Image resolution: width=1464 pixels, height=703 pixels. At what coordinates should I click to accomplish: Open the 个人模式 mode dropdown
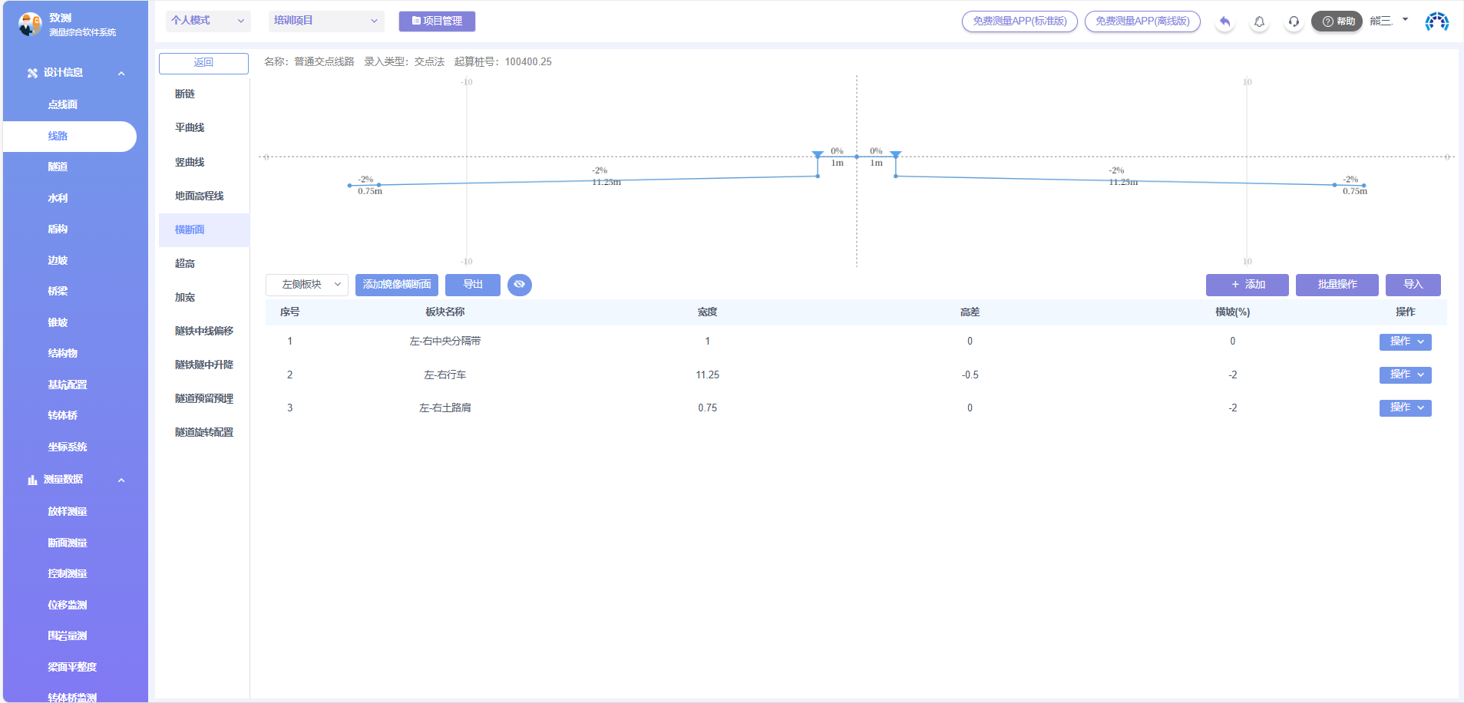(208, 21)
